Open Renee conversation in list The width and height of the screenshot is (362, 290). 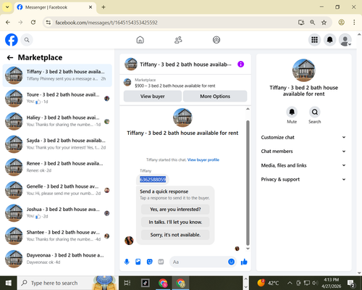point(57,167)
